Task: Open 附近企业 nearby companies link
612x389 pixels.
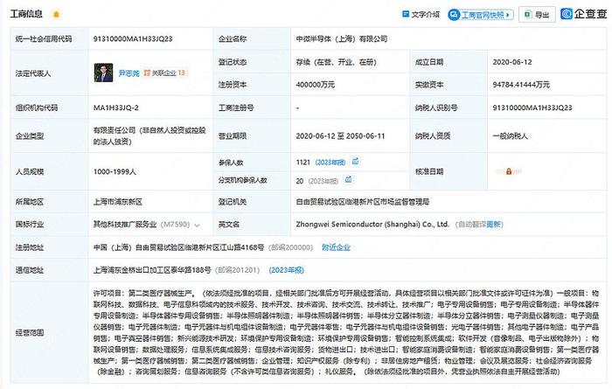Action: coord(336,247)
